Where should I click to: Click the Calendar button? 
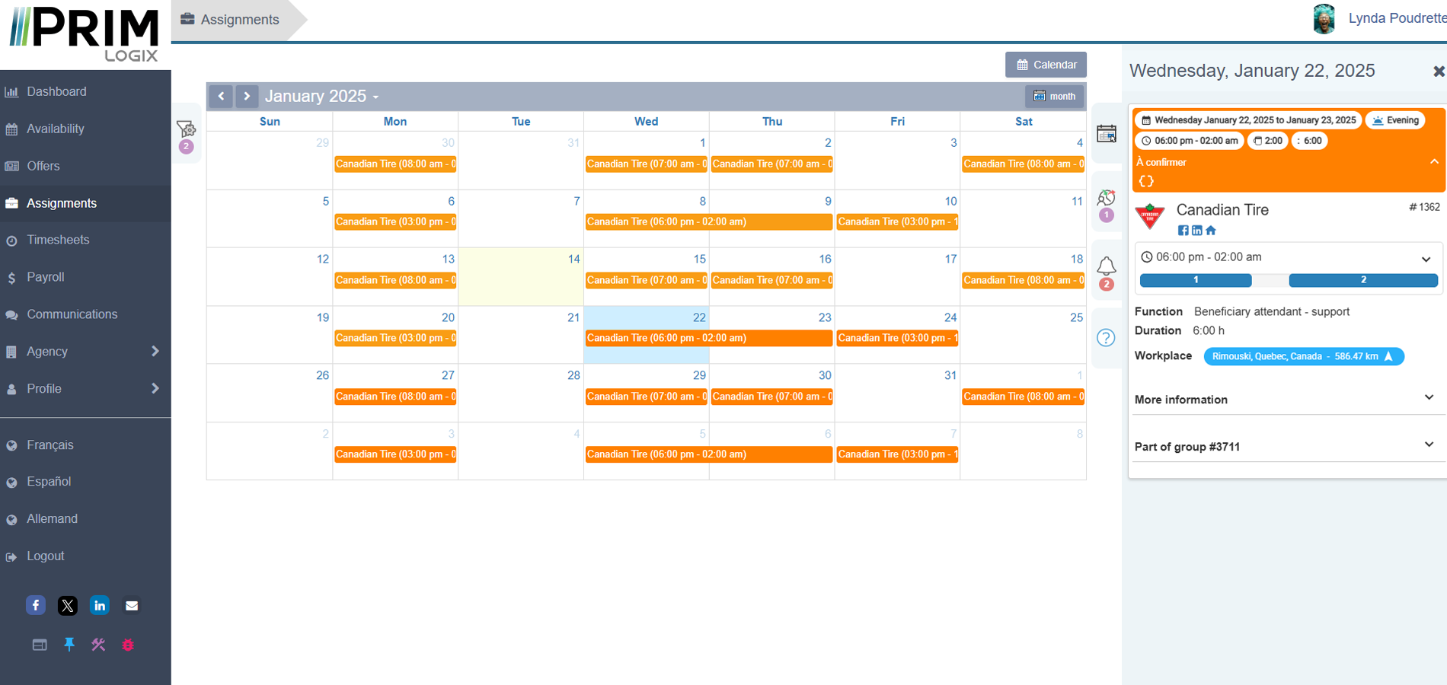1046,65
